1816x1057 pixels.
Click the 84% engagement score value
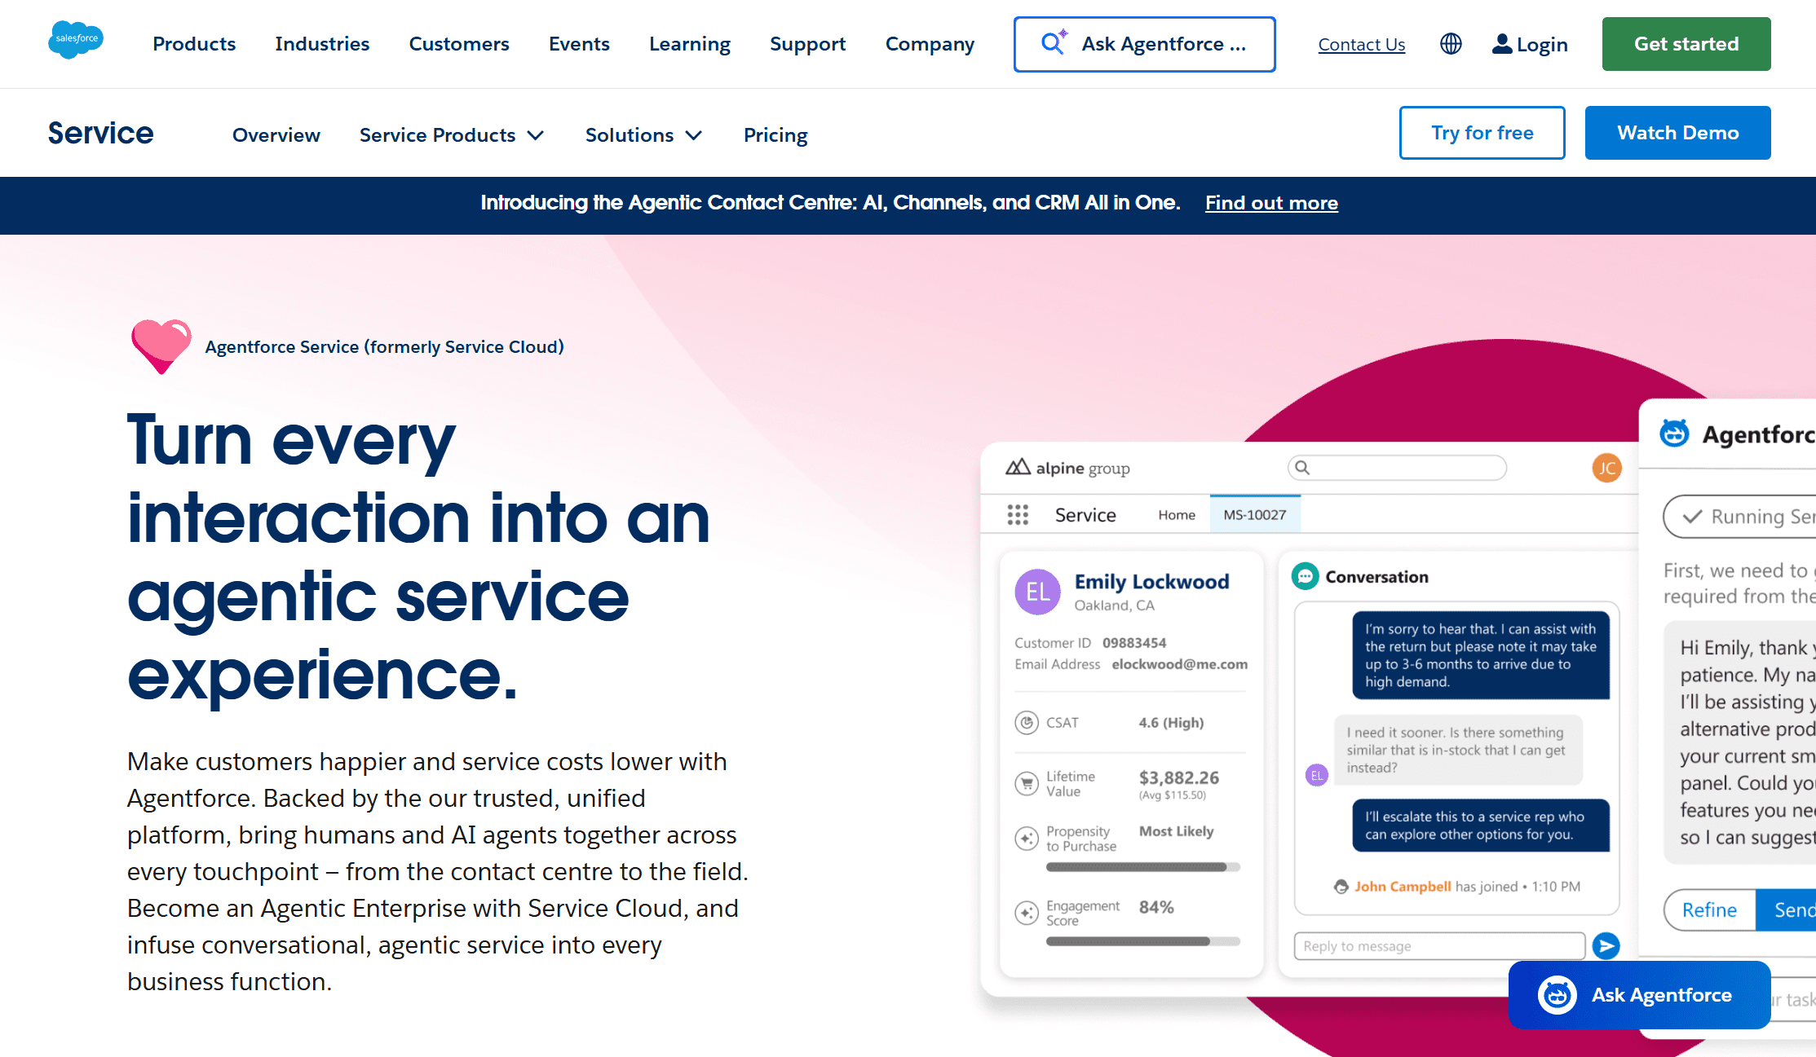pos(1156,907)
